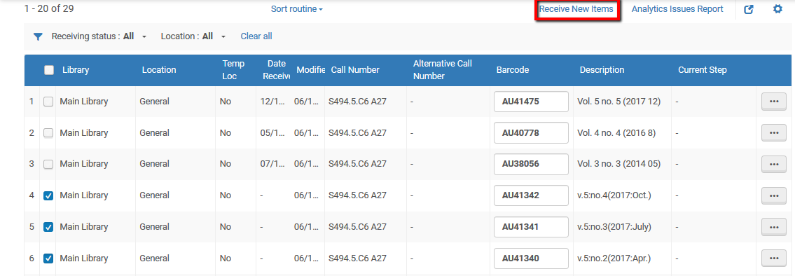This screenshot has width=795, height=276.
Task: Sort by the Library column header
Action: click(x=76, y=70)
